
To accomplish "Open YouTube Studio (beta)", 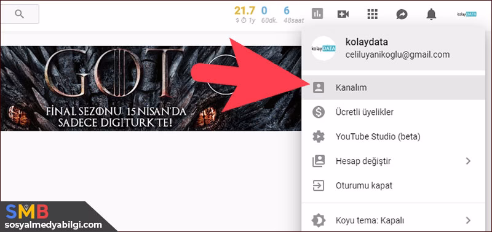I will coord(393,137).
